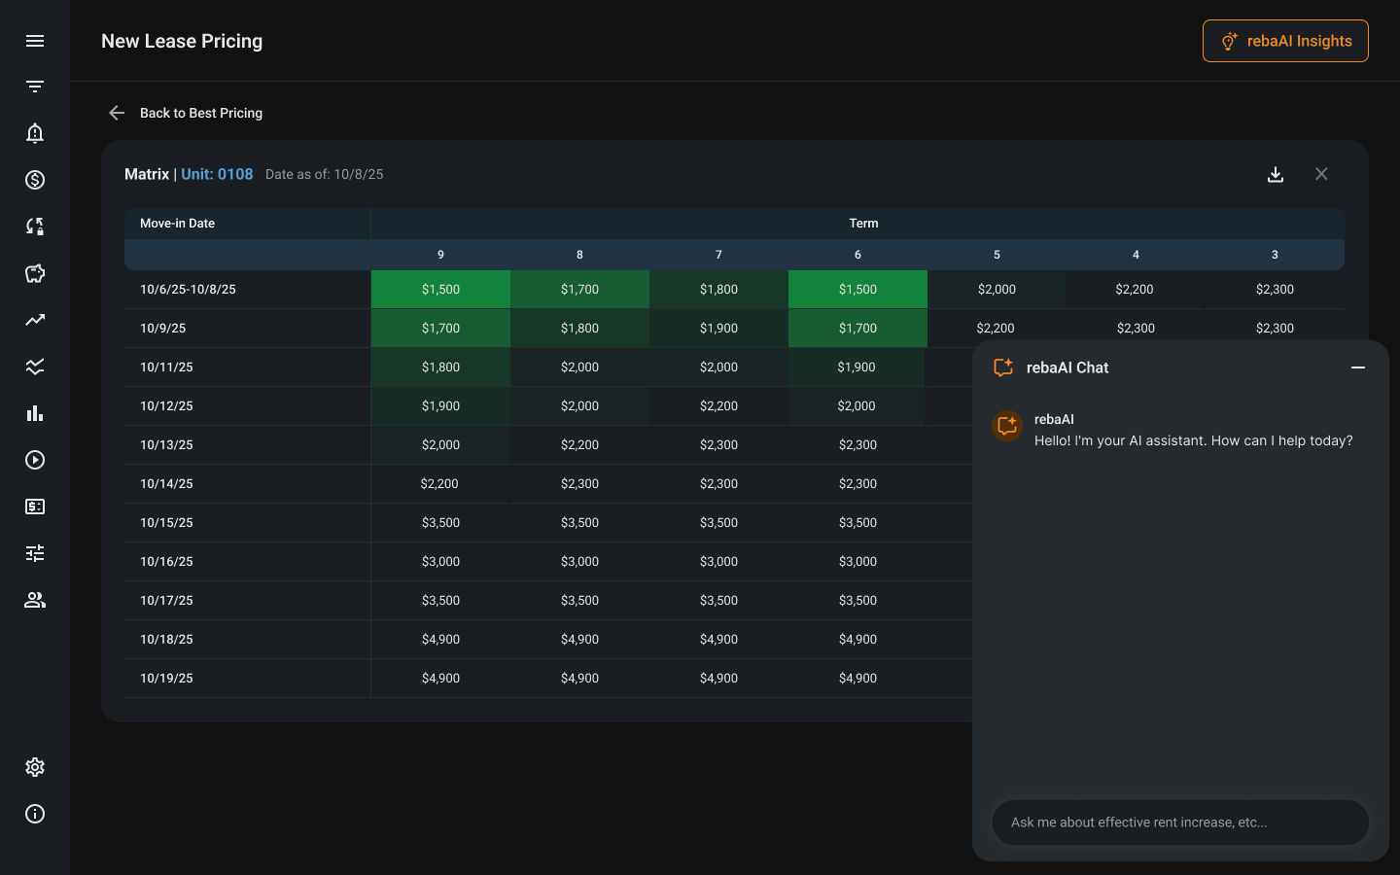Download the pricing matrix
The width and height of the screenshot is (1400, 875).
[1276, 174]
